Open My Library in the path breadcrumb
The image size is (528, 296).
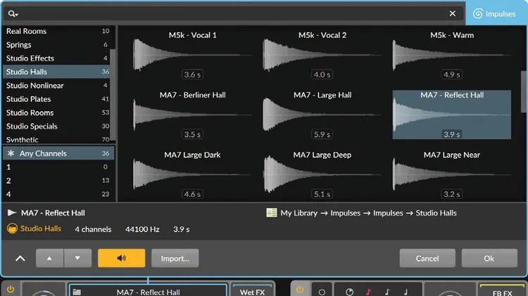[299, 213]
